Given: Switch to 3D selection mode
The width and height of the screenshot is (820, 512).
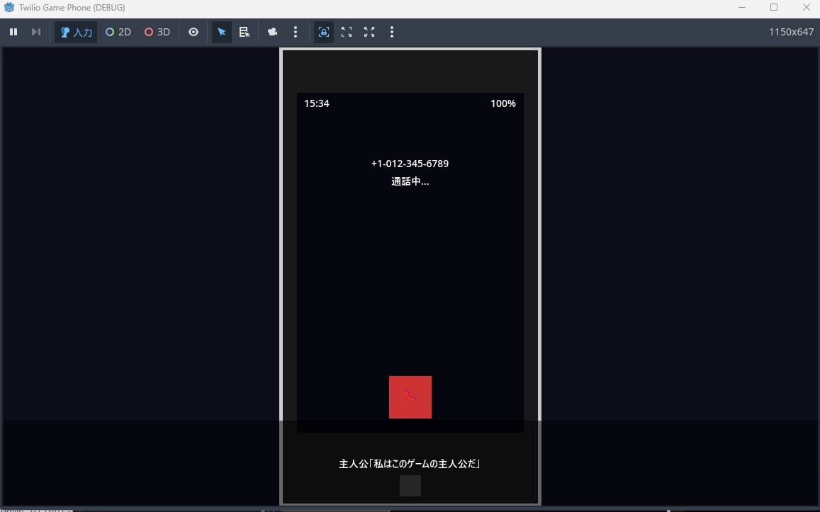Looking at the screenshot, I should click(157, 32).
